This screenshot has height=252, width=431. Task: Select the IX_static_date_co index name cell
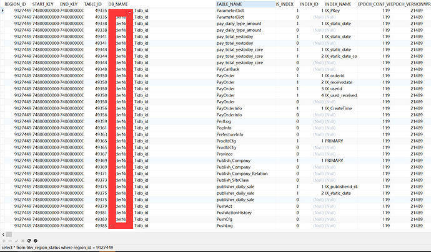click(341, 56)
